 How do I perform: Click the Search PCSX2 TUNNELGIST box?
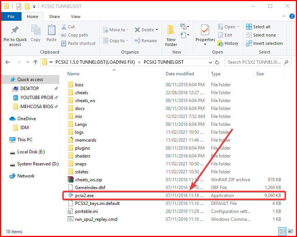tap(258, 62)
